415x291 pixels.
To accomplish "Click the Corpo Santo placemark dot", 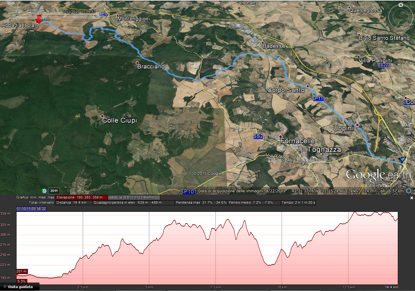I will [308, 86].
